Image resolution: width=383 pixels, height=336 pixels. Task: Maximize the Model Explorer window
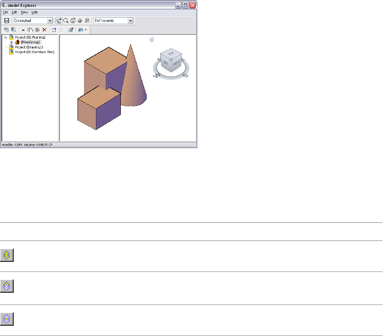pyautogui.click(x=186, y=6)
